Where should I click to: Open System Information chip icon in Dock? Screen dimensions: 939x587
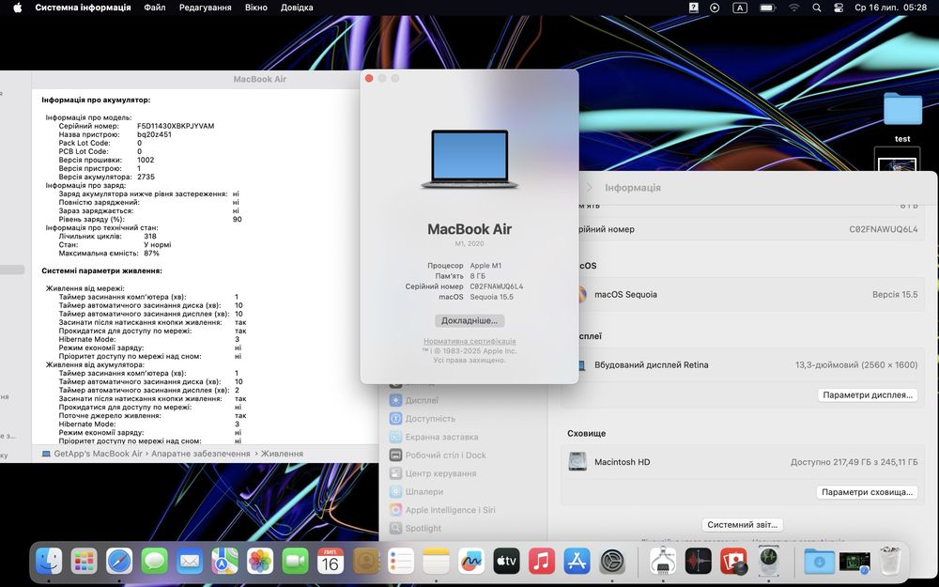coord(663,562)
